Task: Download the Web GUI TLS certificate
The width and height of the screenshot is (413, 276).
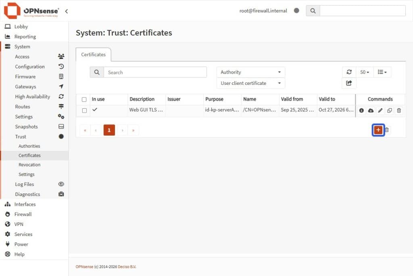Action: pos(371,110)
